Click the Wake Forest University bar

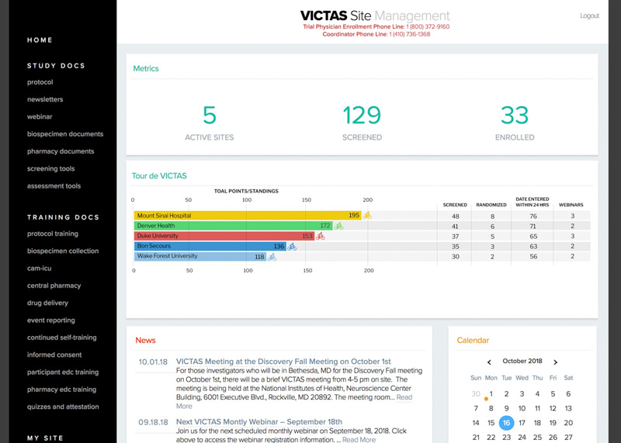click(200, 256)
